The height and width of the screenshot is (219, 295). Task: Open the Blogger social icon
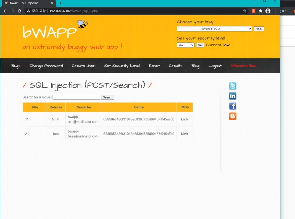click(x=232, y=116)
